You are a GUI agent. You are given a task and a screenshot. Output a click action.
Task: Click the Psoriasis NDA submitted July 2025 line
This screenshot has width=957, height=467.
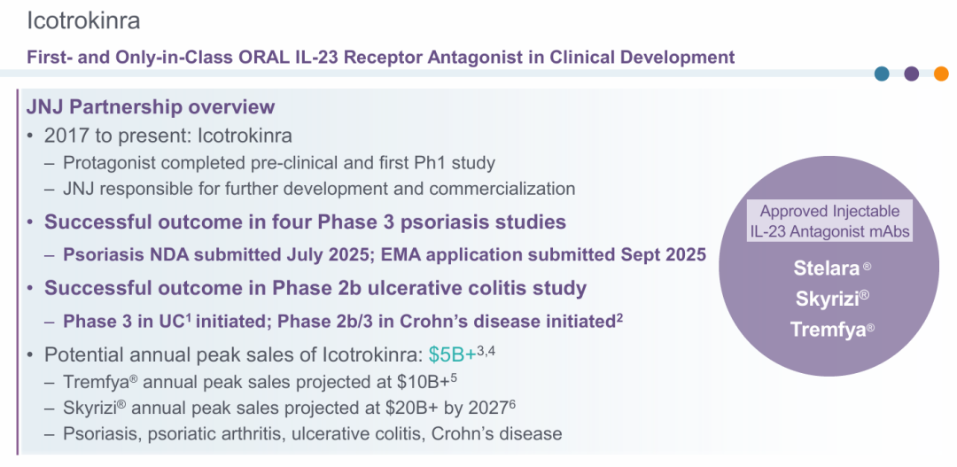[385, 255]
